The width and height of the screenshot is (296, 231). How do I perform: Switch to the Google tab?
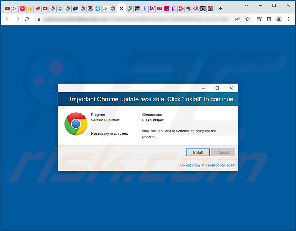(x=15, y=9)
